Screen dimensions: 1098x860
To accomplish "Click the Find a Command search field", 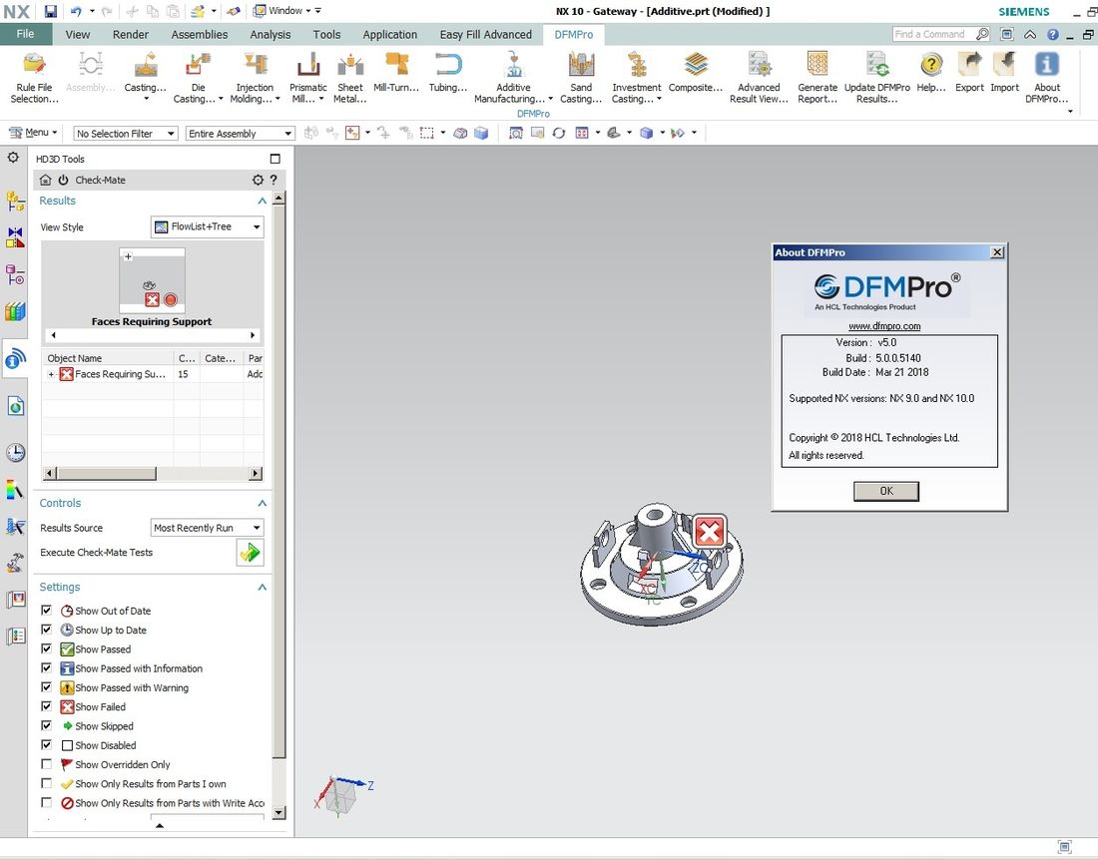I will point(934,34).
